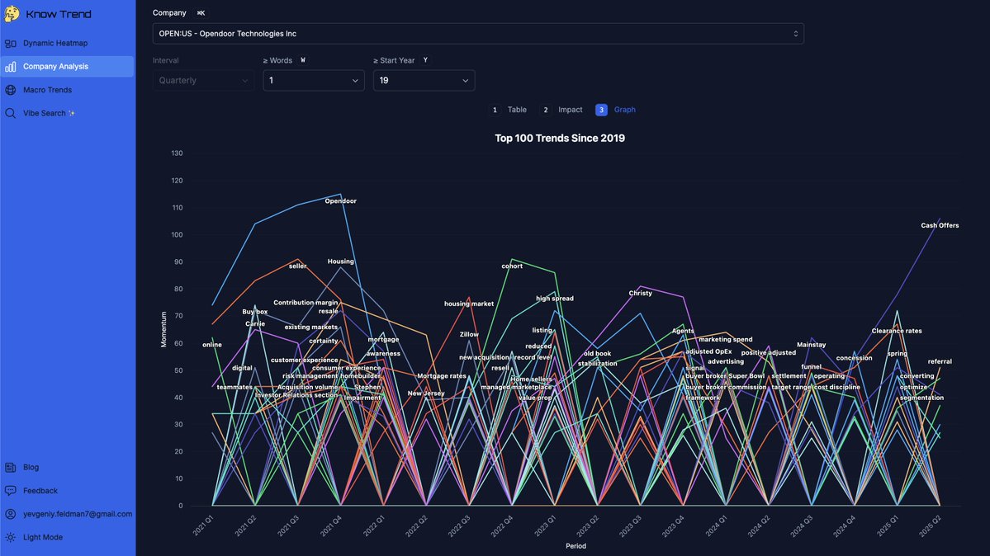The width and height of the screenshot is (990, 556).
Task: Click the 'Agents' trend label
Action: click(683, 332)
